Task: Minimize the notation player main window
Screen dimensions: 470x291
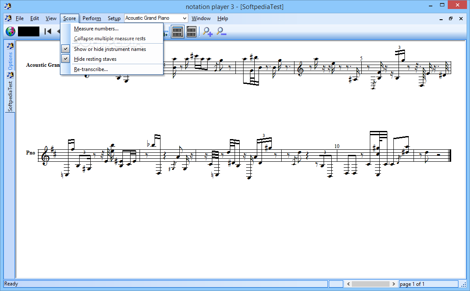Action: tap(431, 5)
